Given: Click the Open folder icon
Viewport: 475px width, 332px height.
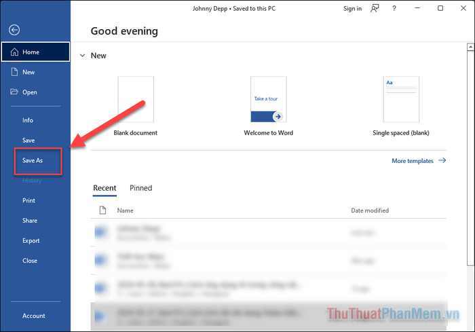Looking at the screenshot, I should click(14, 92).
